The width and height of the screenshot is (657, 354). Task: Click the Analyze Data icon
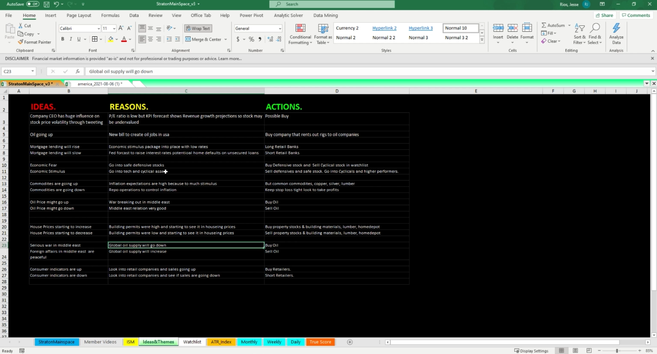coord(616,34)
